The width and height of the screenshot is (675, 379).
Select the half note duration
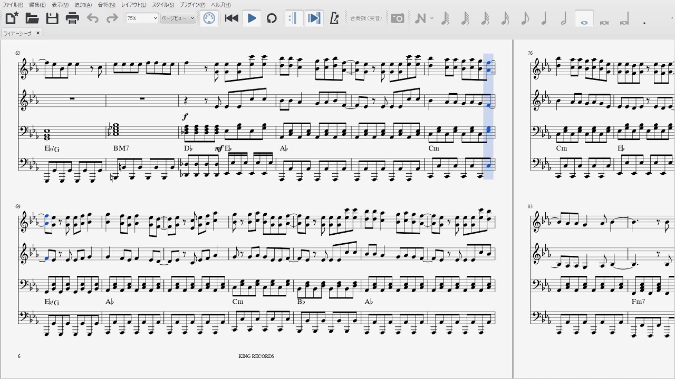pyautogui.click(x=564, y=18)
